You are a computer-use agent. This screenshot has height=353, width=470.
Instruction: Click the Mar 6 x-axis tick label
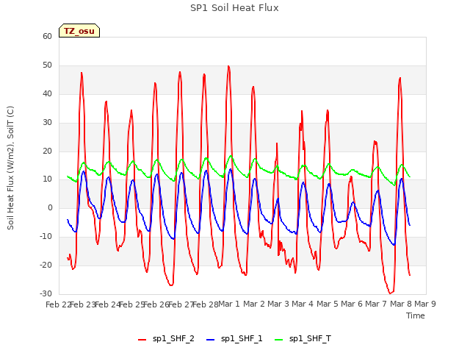point(352,304)
